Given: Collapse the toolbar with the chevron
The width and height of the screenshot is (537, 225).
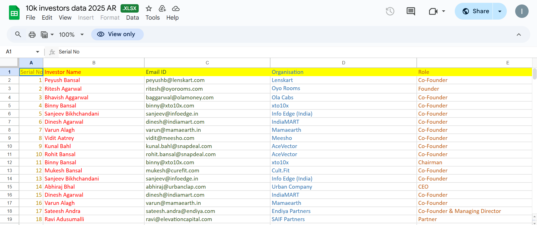Looking at the screenshot, I should tap(519, 34).
